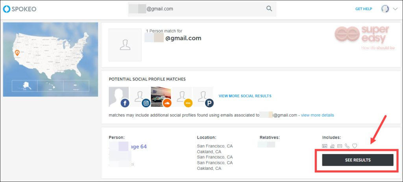403x182 pixels.
Task: Open the GET HELP link
Action: click(364, 9)
